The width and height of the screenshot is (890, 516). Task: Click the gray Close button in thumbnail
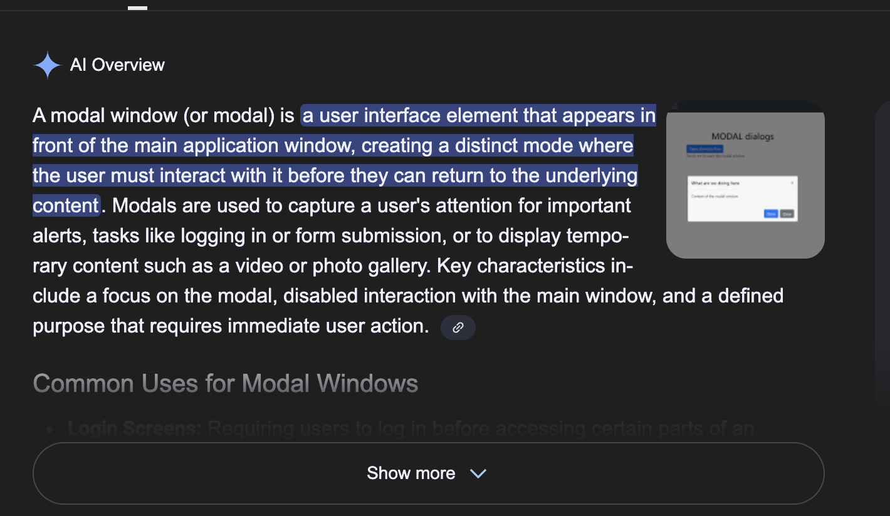(787, 214)
